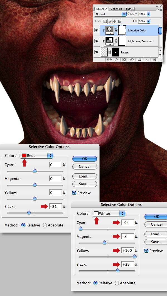The width and height of the screenshot is (167, 296).
Task: Create a new adjustment layer with the half-circle icon
Action: click(132, 60)
